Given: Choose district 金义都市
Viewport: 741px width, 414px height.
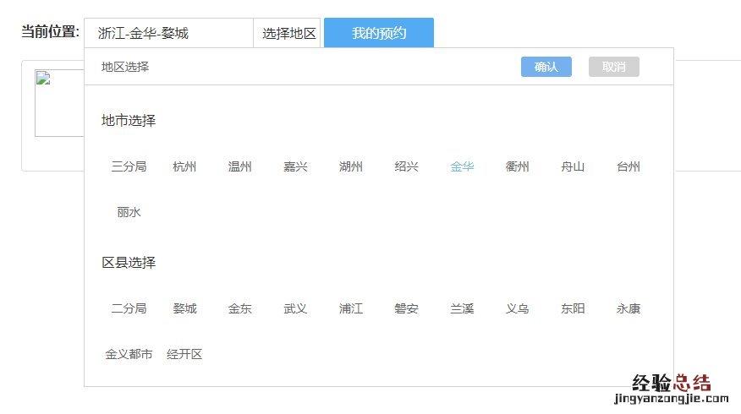Looking at the screenshot, I should [129, 354].
